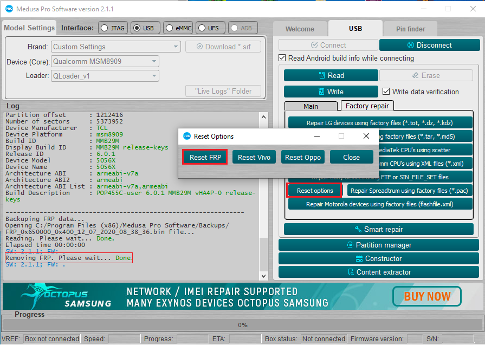Click the log scrollbar down arrow
The width and height of the screenshot is (485, 345).
(x=263, y=276)
